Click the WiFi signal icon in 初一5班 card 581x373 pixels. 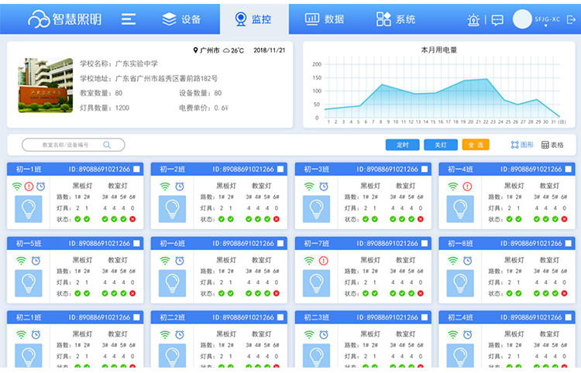(x=17, y=261)
